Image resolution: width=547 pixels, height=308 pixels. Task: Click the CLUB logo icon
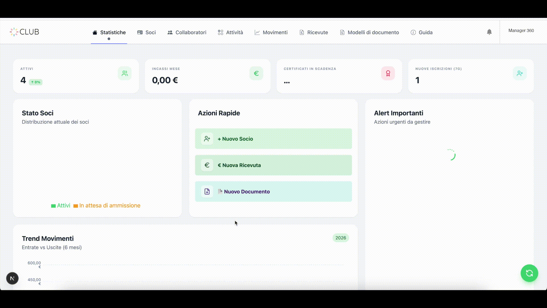13,32
